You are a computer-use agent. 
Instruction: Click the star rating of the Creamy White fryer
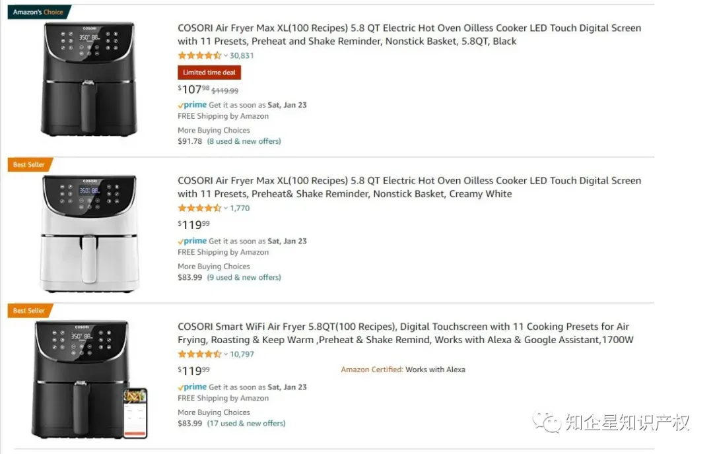(199, 208)
